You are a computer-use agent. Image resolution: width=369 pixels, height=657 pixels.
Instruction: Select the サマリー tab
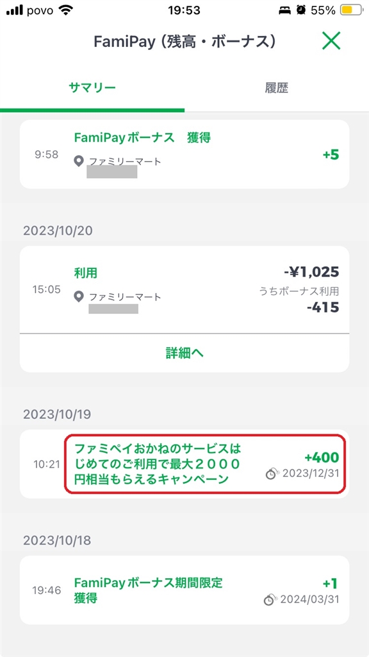(92, 88)
